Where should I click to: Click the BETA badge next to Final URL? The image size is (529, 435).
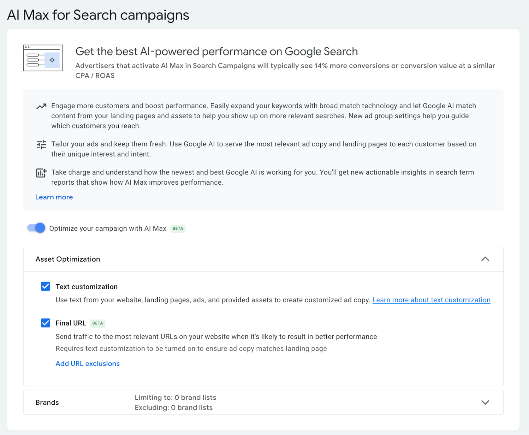pos(98,323)
